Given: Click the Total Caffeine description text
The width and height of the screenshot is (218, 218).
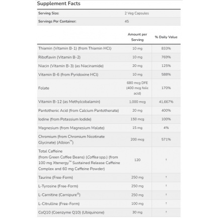Looking at the screenshot, I should tap(79, 160).
